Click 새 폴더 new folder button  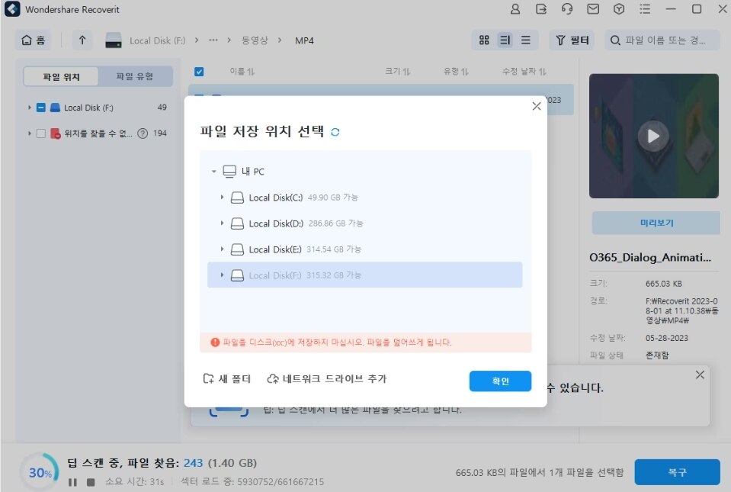click(227, 378)
